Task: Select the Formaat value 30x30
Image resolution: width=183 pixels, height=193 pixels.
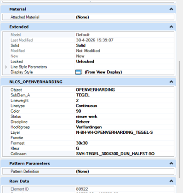Action: [x=82, y=143]
